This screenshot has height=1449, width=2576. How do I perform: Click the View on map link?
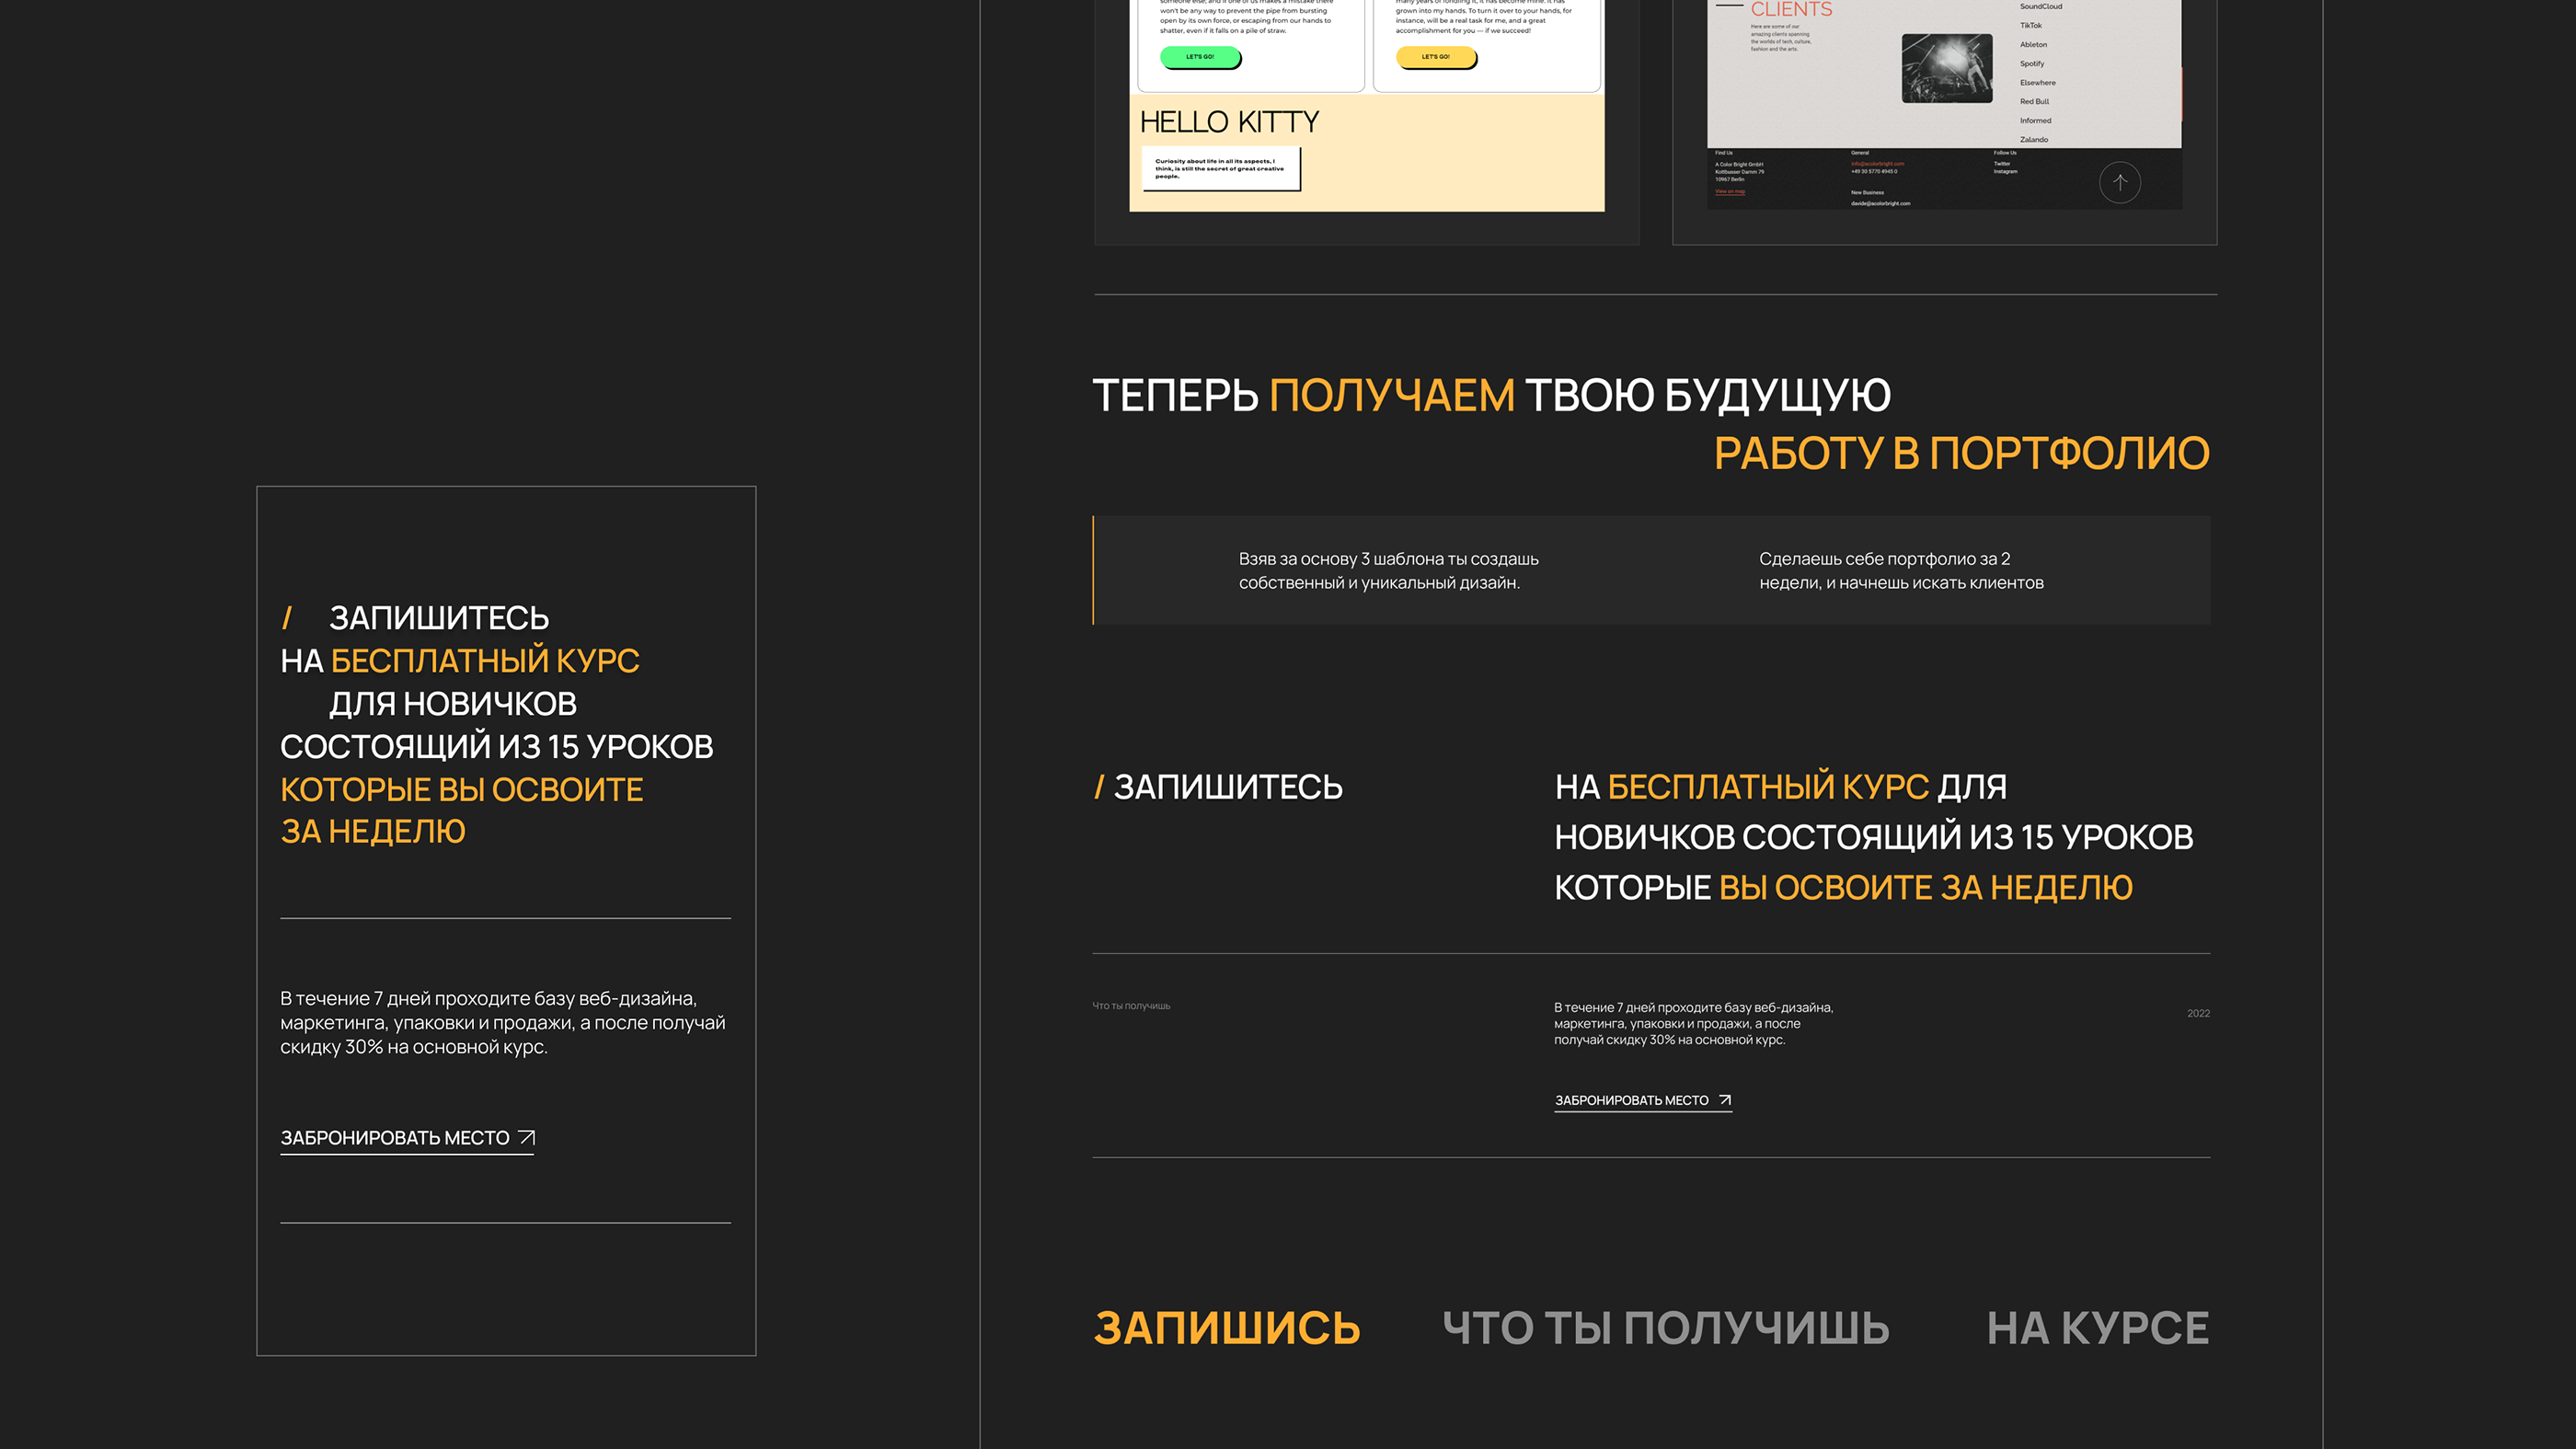(1730, 191)
